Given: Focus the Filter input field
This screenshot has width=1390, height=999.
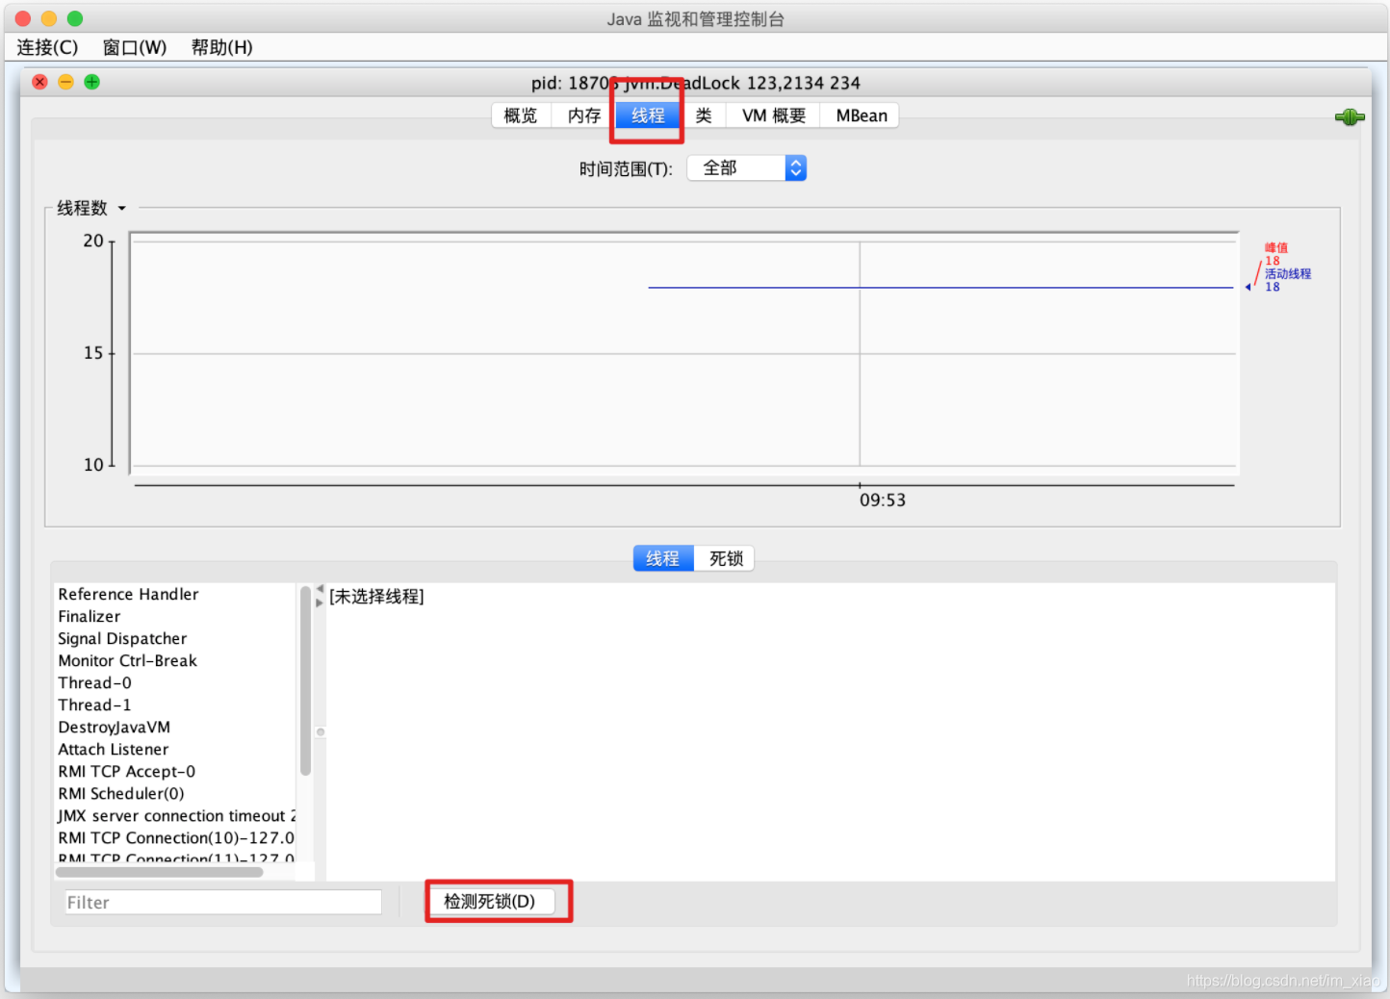Looking at the screenshot, I should coord(223,902).
